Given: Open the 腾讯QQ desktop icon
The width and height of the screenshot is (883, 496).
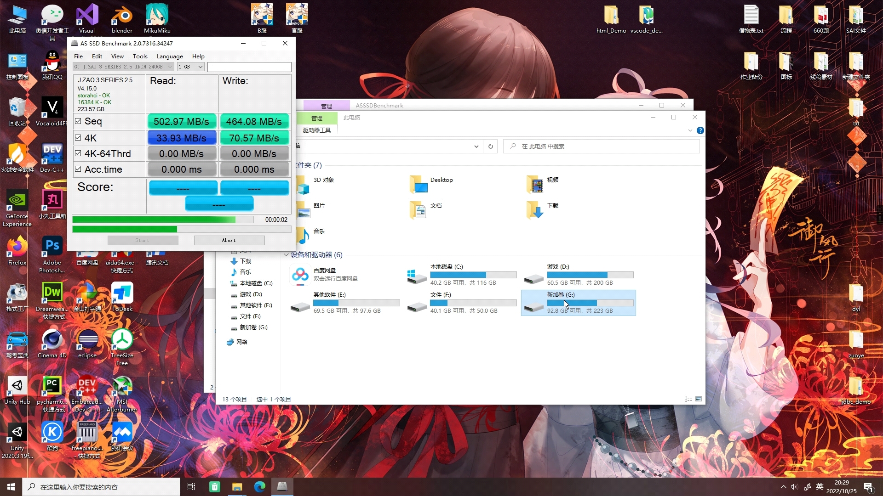Looking at the screenshot, I should (52, 65).
